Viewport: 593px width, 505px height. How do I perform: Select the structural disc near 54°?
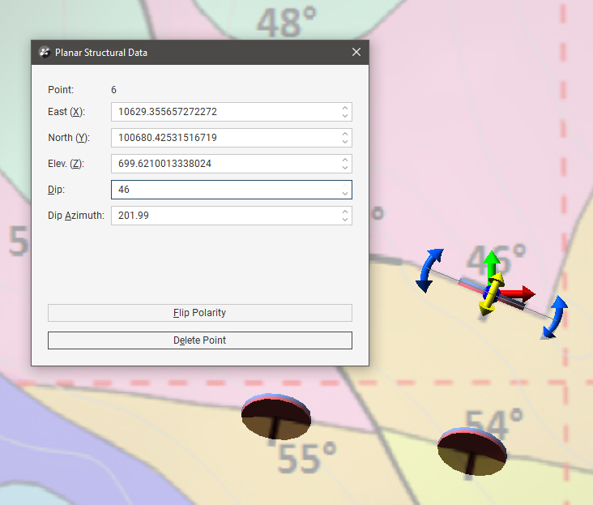[472, 450]
